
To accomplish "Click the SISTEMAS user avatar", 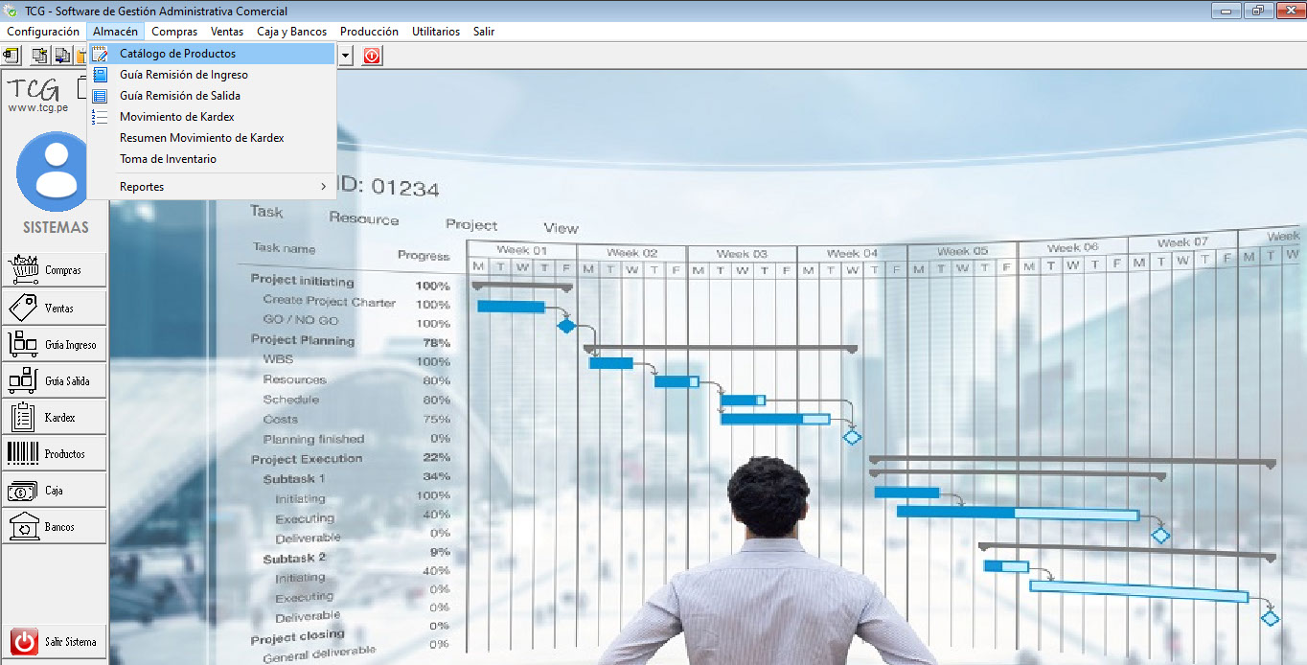I will click(x=55, y=172).
